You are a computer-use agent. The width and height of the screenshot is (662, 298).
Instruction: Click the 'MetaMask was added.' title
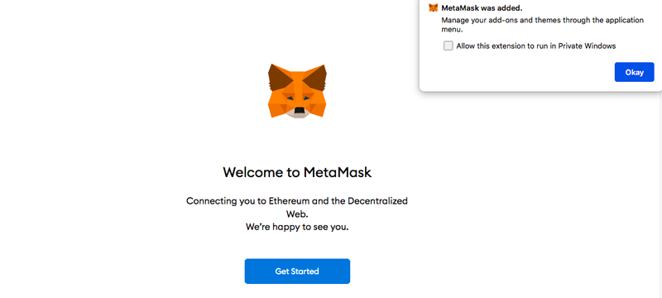pos(482,7)
